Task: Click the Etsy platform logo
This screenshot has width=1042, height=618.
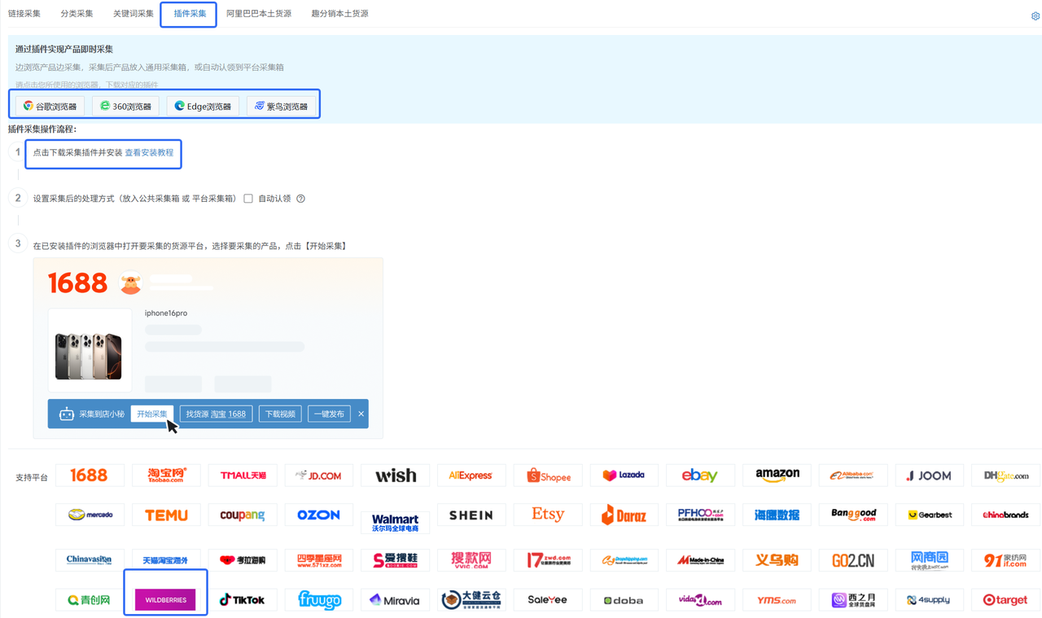Action: pyautogui.click(x=548, y=515)
